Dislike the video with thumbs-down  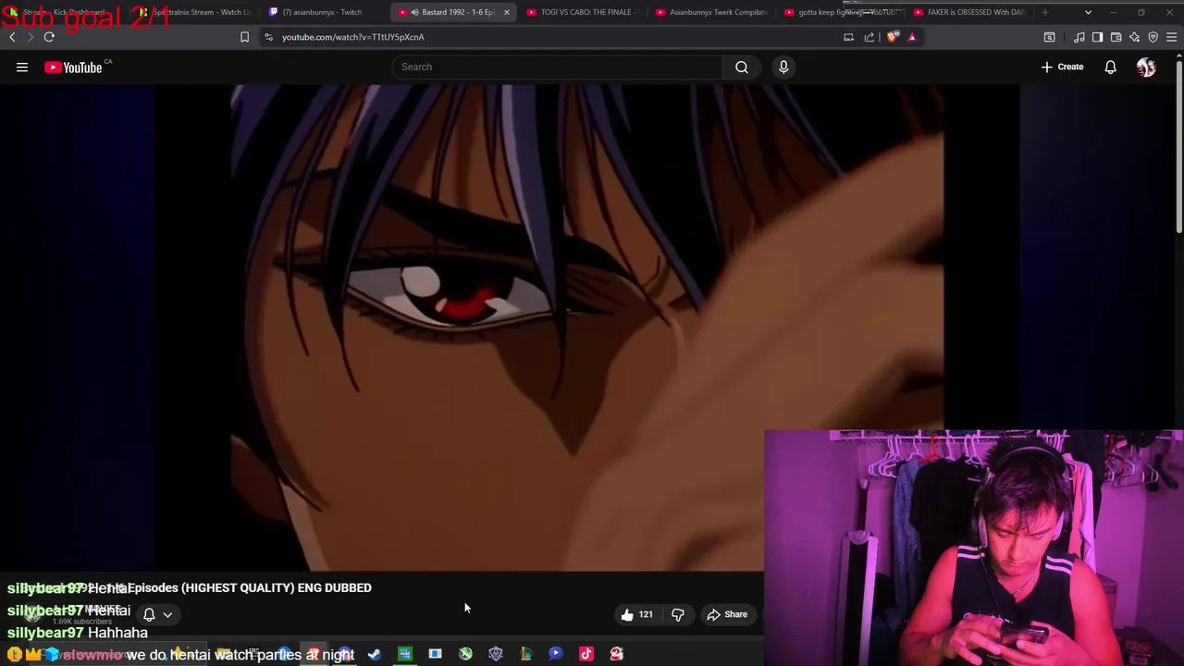coord(678,614)
